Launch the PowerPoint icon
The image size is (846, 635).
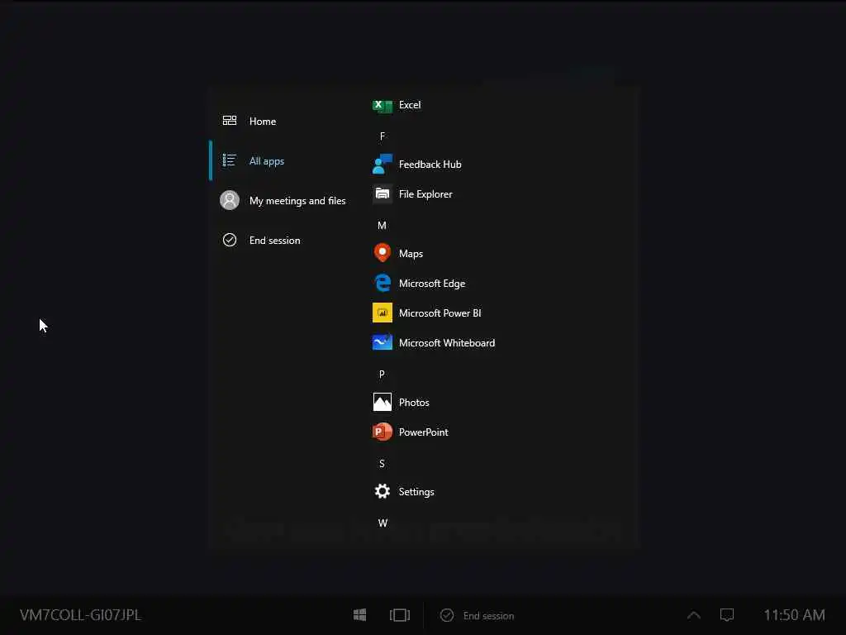point(382,432)
